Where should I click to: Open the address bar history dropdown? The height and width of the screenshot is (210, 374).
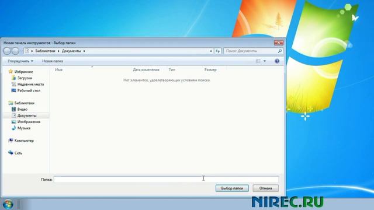(211, 51)
